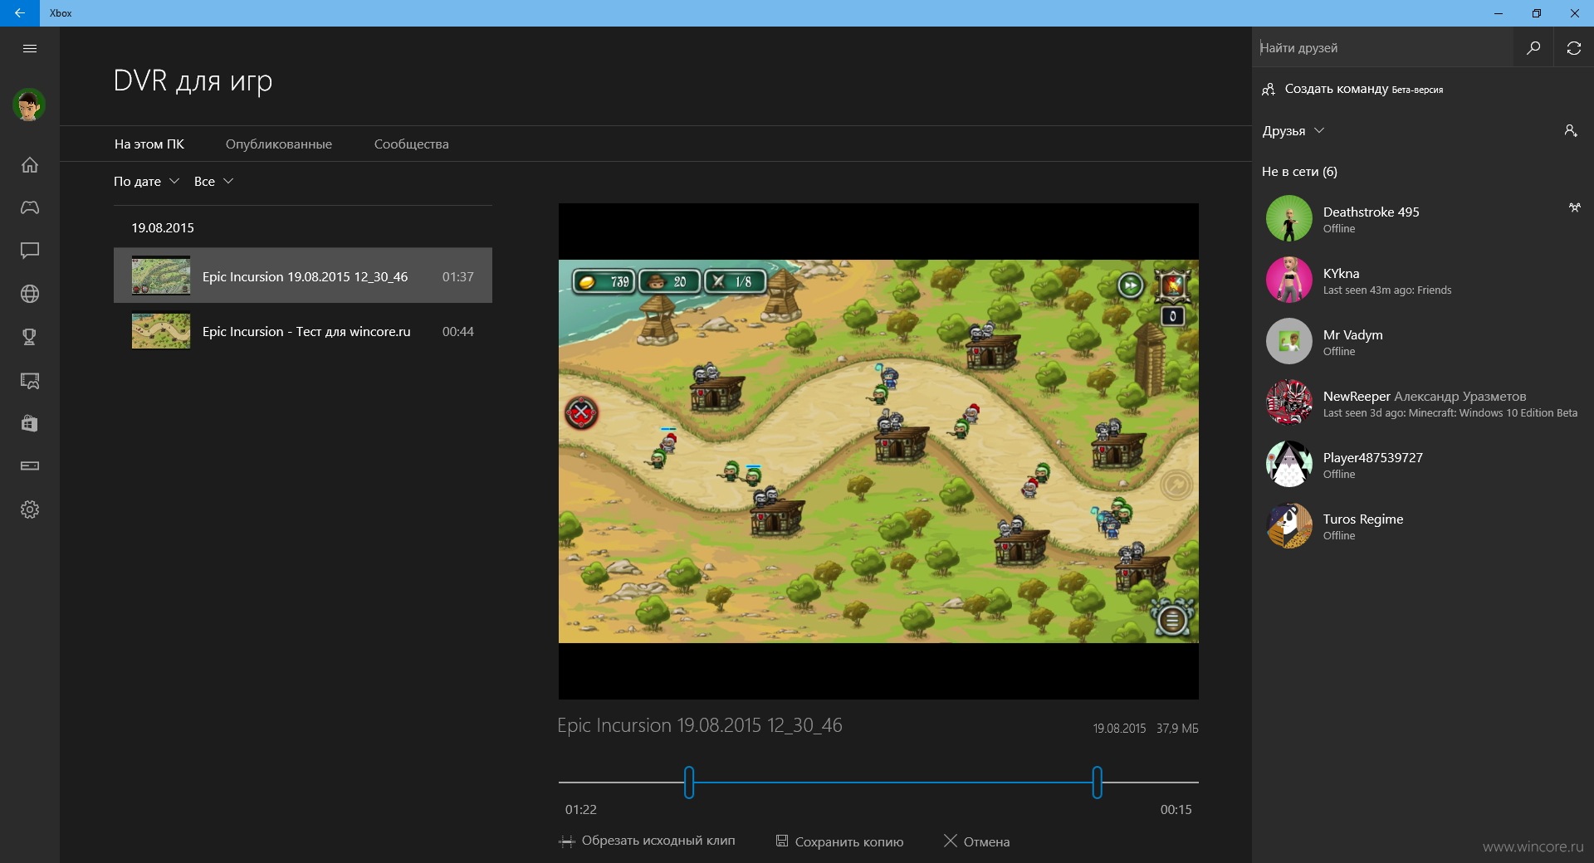Open the console Connect icon

coord(30,466)
